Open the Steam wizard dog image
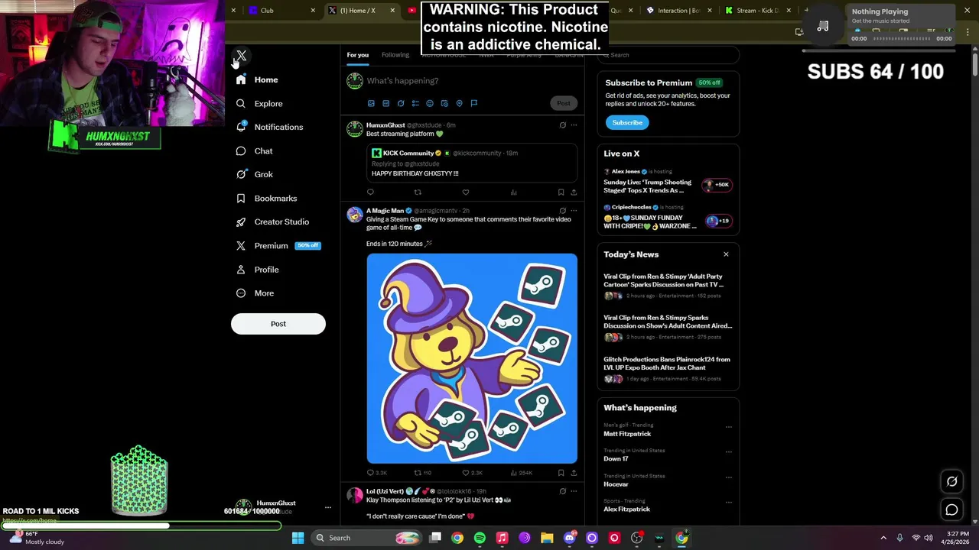Screen dimensions: 979x550 click(x=472, y=358)
